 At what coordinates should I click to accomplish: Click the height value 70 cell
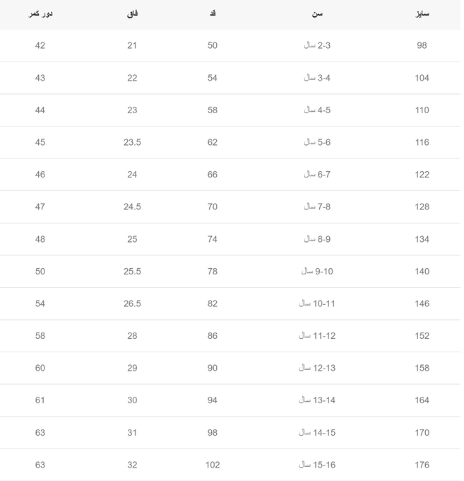coord(213,207)
